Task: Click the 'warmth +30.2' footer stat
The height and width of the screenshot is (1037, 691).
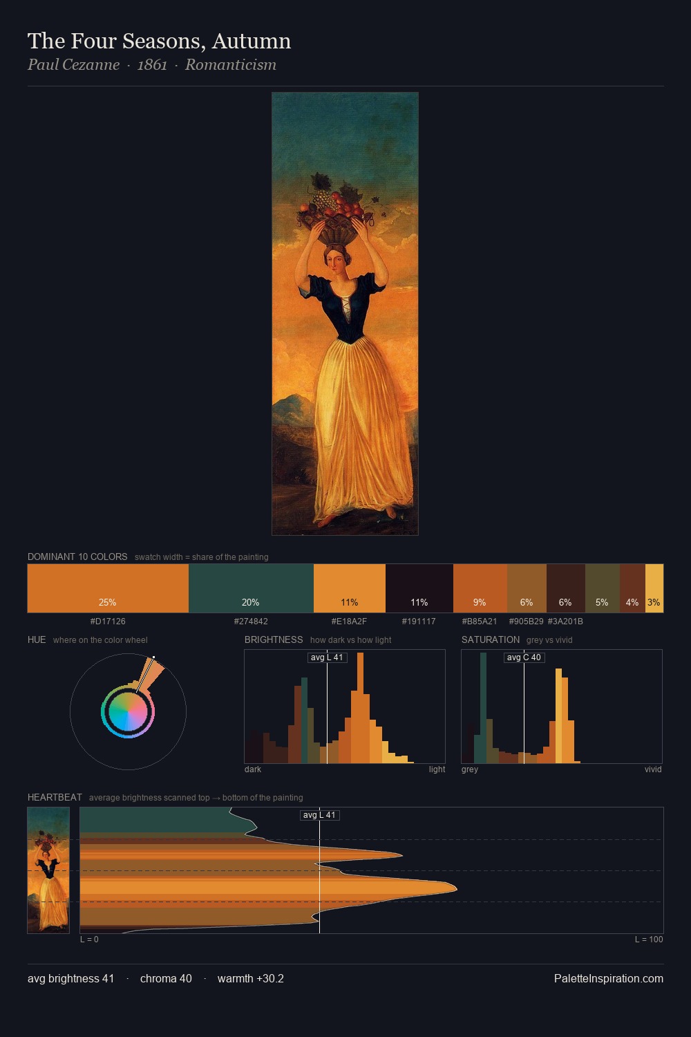Action: coord(251,978)
